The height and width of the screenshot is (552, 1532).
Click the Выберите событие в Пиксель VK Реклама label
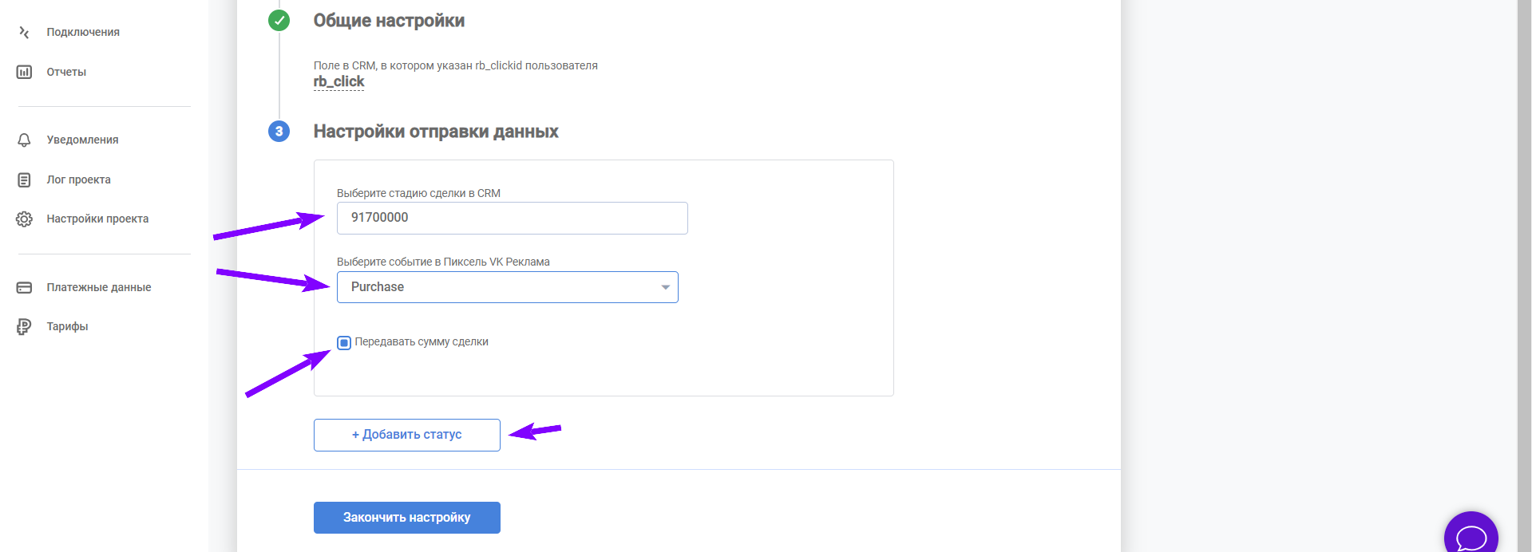pos(443,262)
